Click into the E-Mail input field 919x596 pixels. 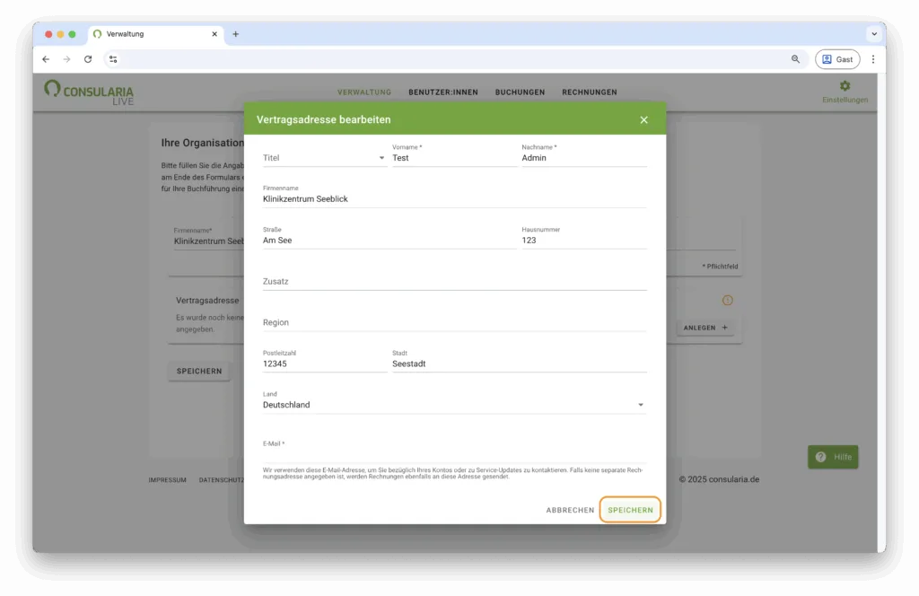(x=453, y=454)
